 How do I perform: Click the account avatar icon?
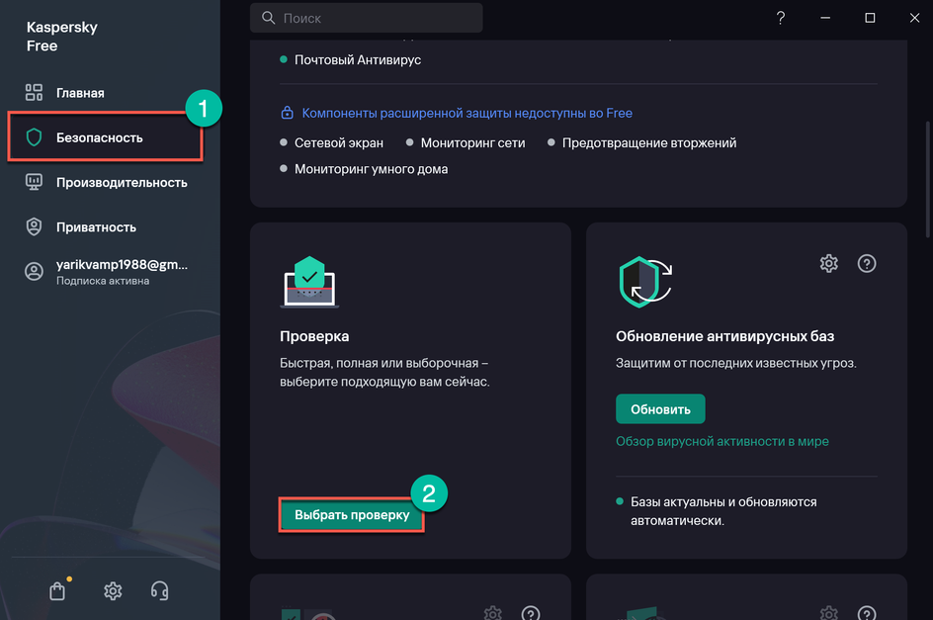click(34, 272)
